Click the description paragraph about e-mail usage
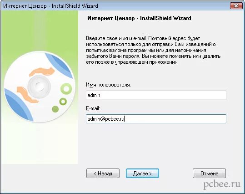This screenshot has width=245, height=194. tap(153, 50)
